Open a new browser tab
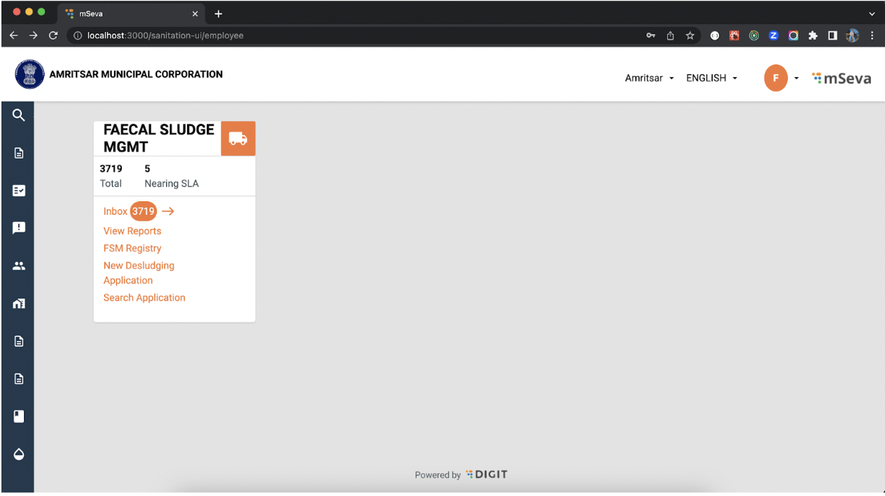Screen dimensions: 885x496 tap(218, 14)
